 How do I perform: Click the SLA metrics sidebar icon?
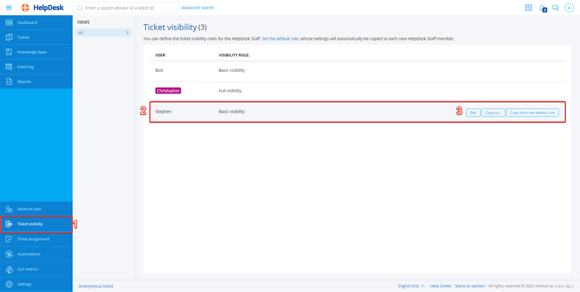point(9,269)
